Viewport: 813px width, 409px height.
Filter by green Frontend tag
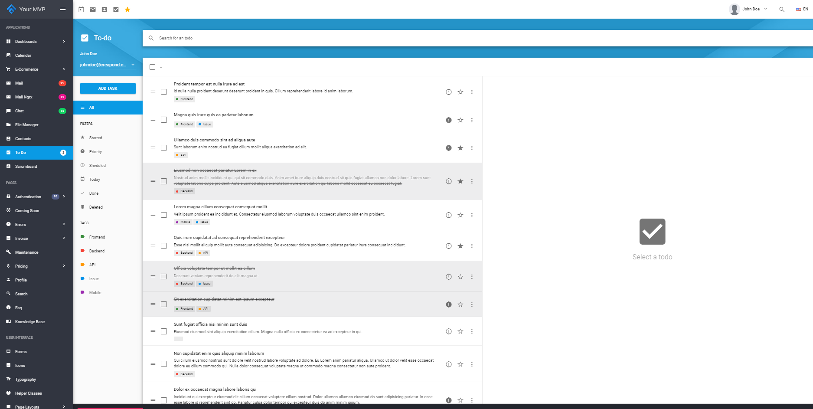coord(108,237)
